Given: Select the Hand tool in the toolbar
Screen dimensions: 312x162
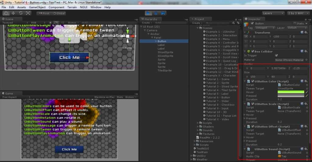Looking at the screenshot, I should point(6,13).
